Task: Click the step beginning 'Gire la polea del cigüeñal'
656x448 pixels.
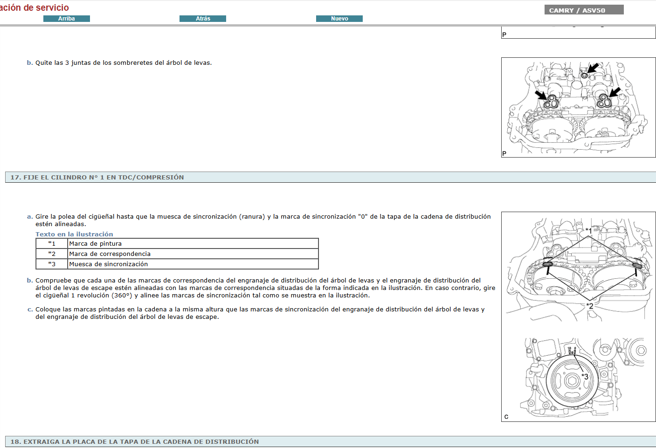Action: [x=263, y=220]
